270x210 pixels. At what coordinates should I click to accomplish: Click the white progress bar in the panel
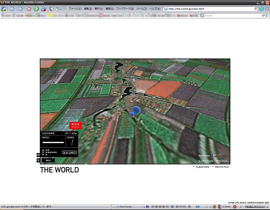click(x=53, y=142)
